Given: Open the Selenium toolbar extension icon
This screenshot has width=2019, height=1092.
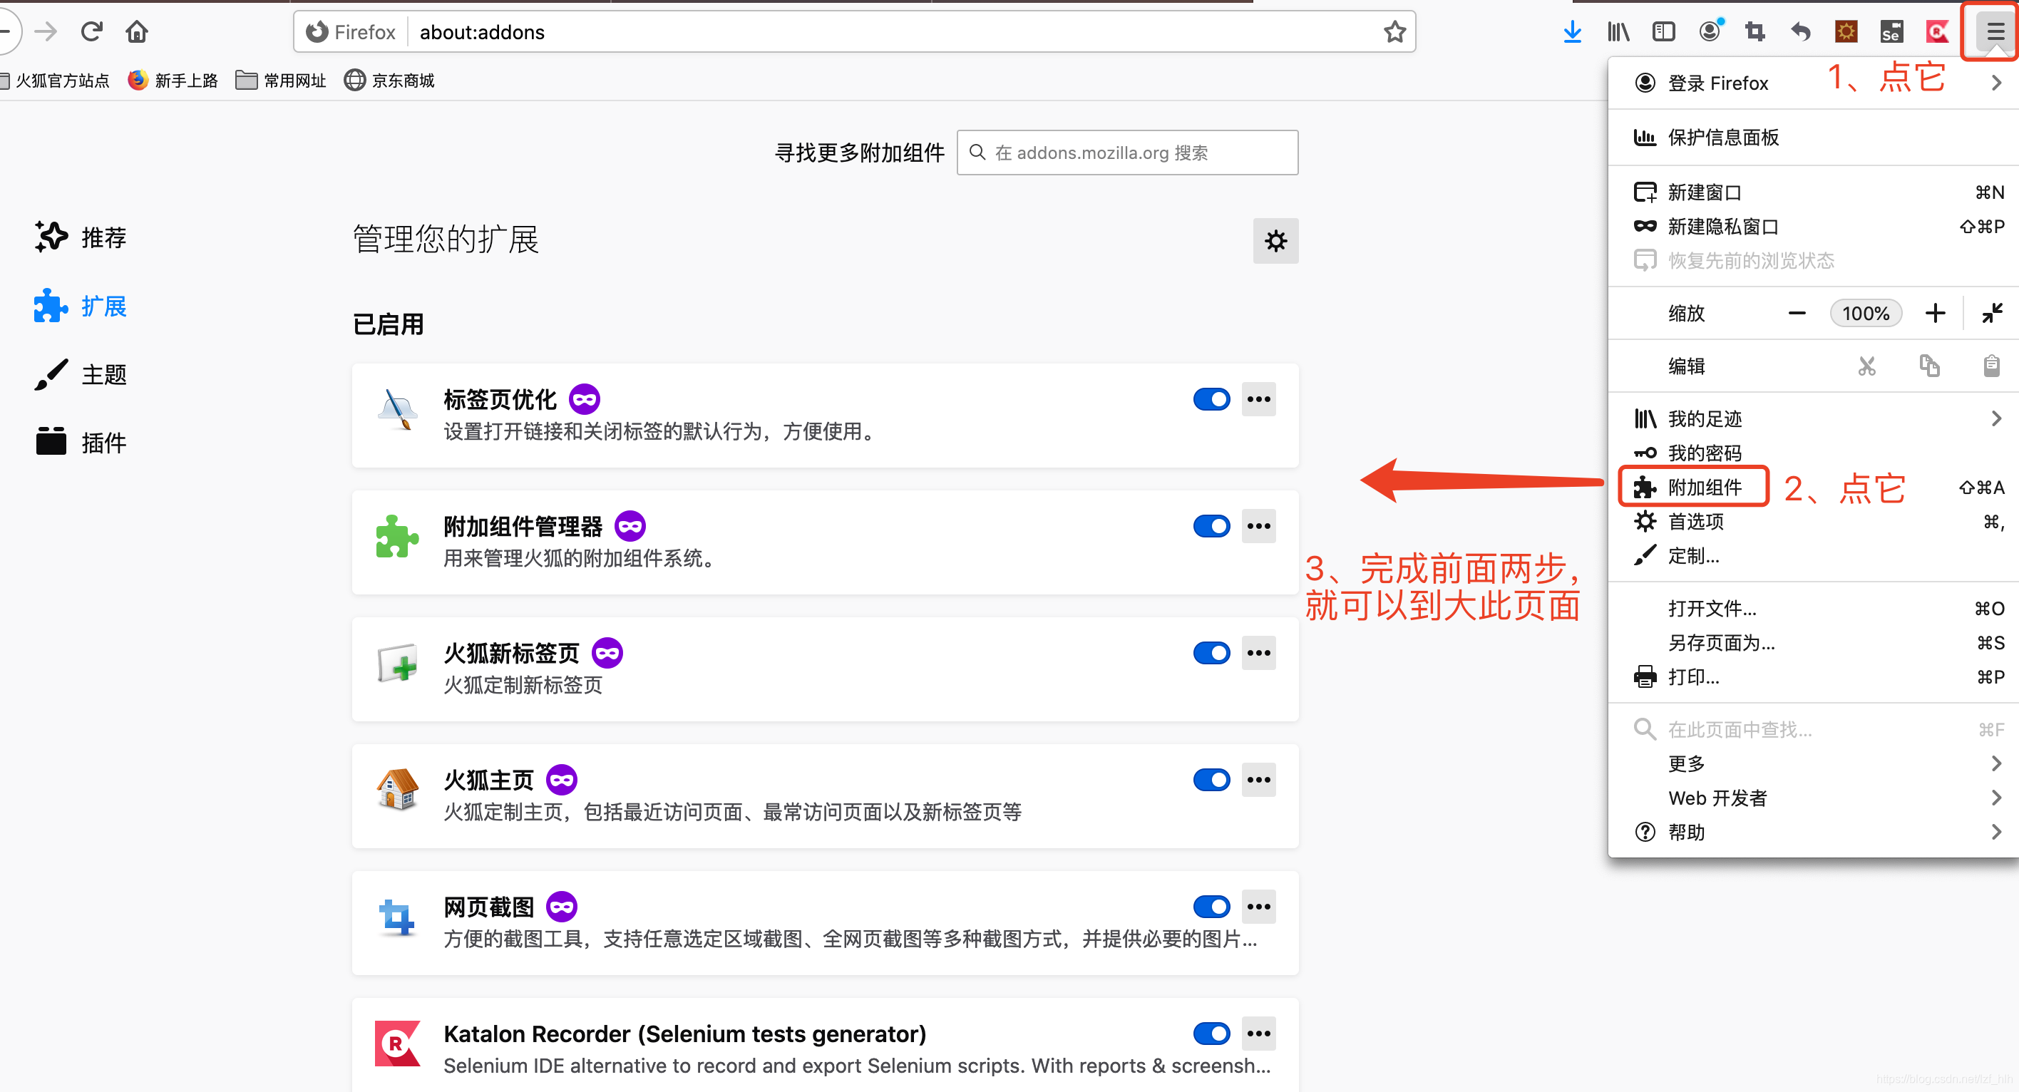Looking at the screenshot, I should (1892, 31).
